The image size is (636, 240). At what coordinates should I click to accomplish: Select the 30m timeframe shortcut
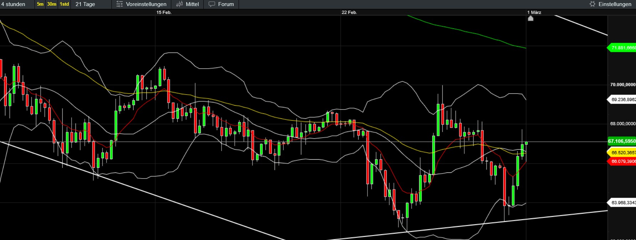pyautogui.click(x=52, y=4)
